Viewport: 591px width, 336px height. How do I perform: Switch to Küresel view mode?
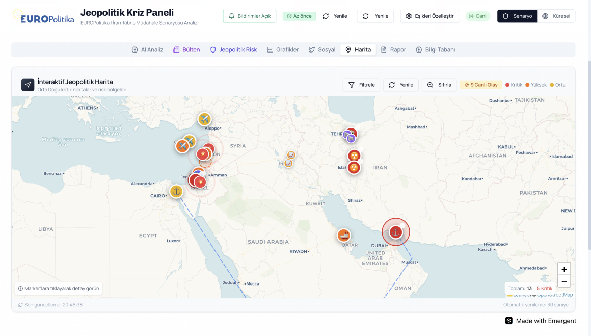pyautogui.click(x=556, y=16)
